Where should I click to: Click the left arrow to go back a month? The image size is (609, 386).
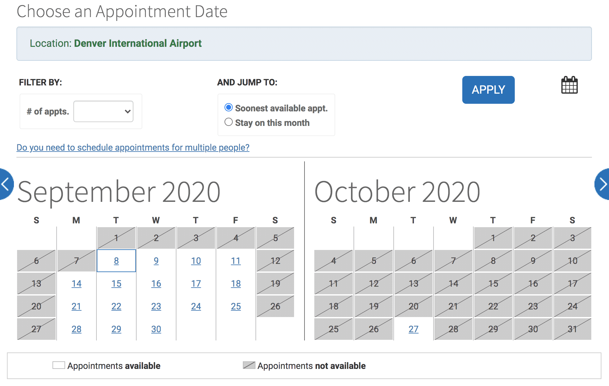(x=4, y=184)
